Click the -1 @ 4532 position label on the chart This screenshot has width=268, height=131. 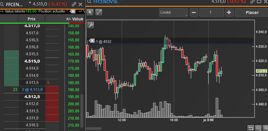pyautogui.click(x=103, y=42)
